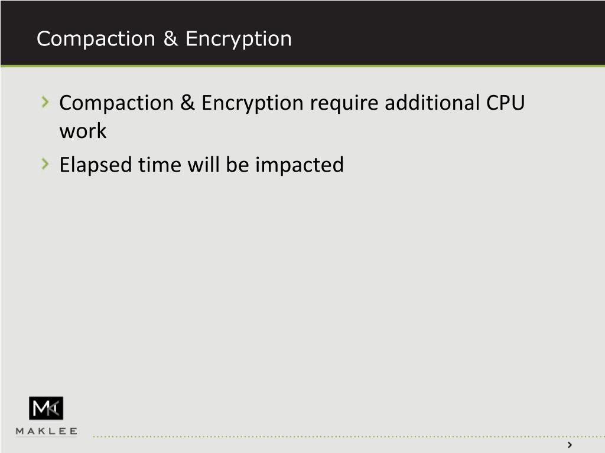Click the green divider line under the header
The image size is (605, 453).
[302, 66]
